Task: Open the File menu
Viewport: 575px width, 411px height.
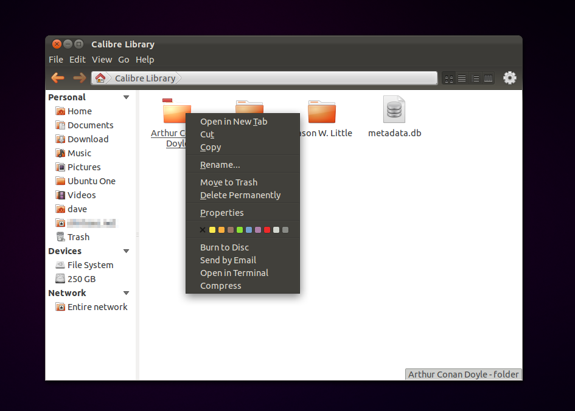Action: pyautogui.click(x=56, y=60)
